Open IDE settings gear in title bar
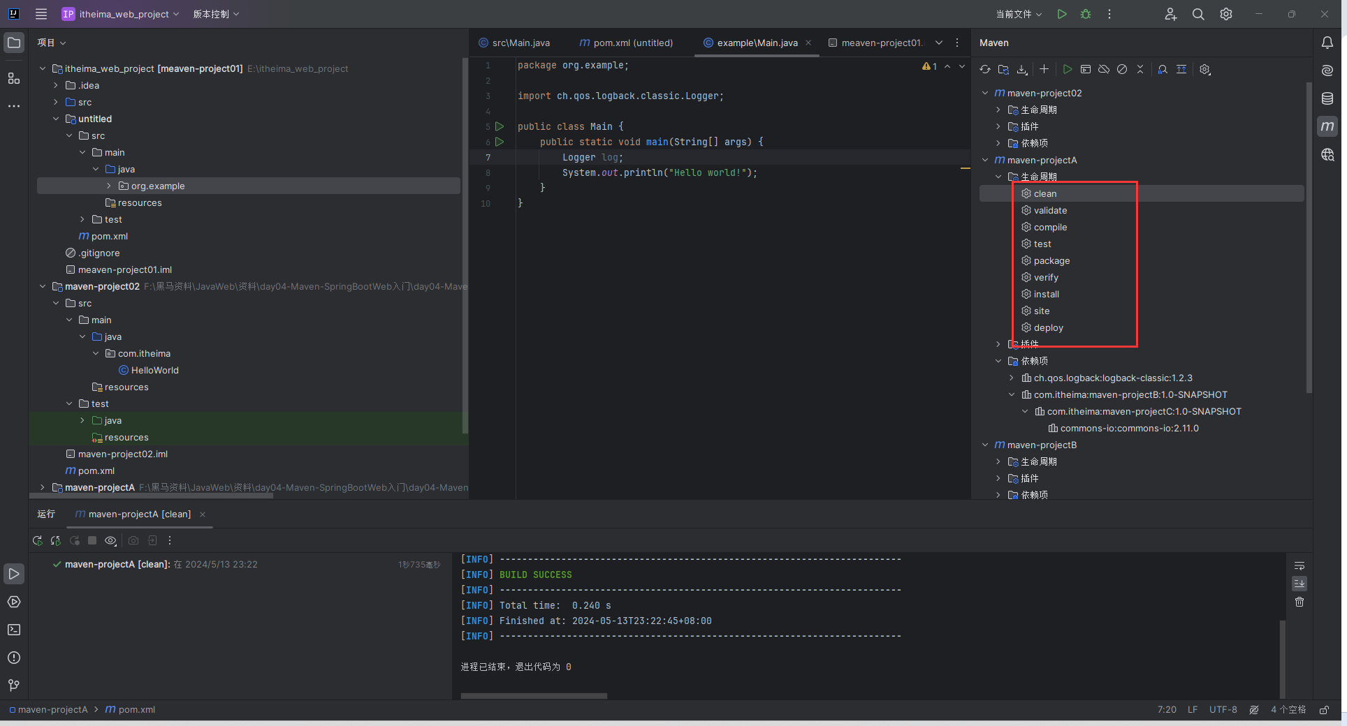This screenshot has height=726, width=1347. click(1226, 14)
